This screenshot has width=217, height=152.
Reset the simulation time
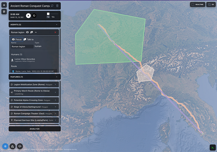click(x=34, y=16)
